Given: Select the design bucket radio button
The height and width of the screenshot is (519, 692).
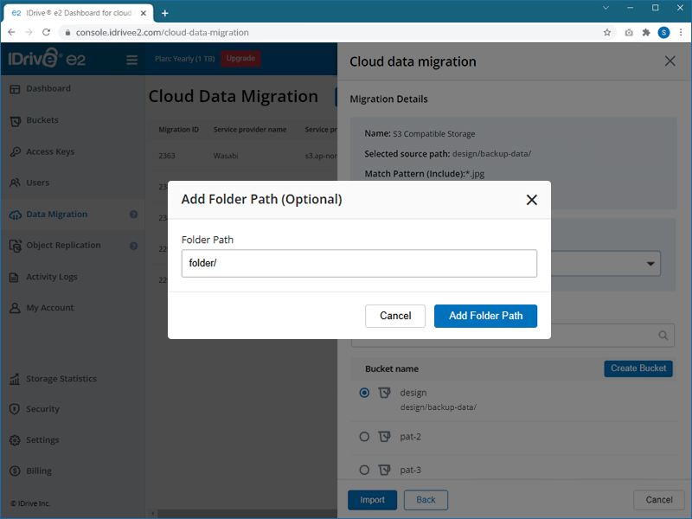Looking at the screenshot, I should click(x=364, y=393).
